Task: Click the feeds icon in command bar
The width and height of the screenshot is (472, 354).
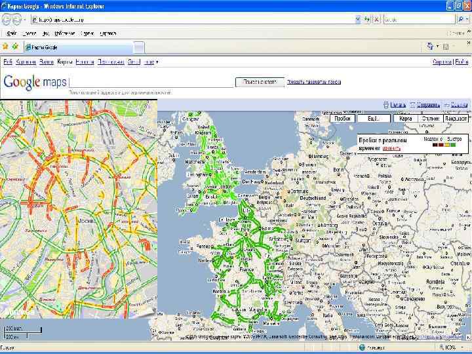Action: (x=446, y=47)
